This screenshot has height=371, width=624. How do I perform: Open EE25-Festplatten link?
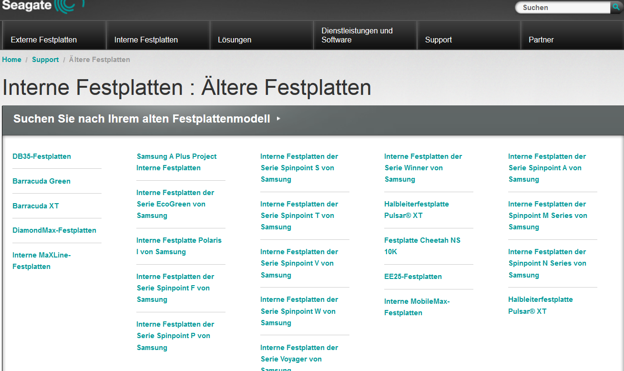[x=413, y=277]
